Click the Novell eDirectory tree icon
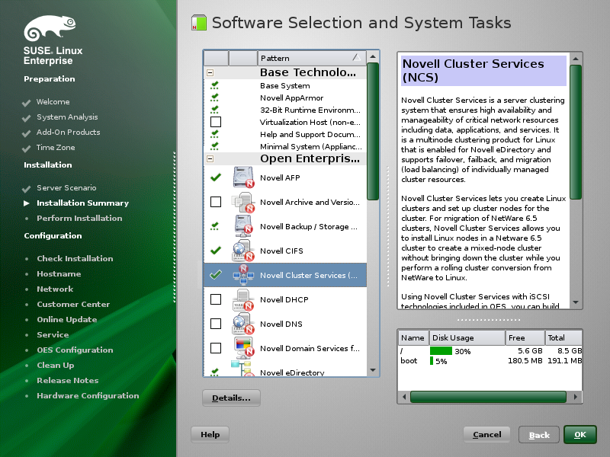 (242, 369)
